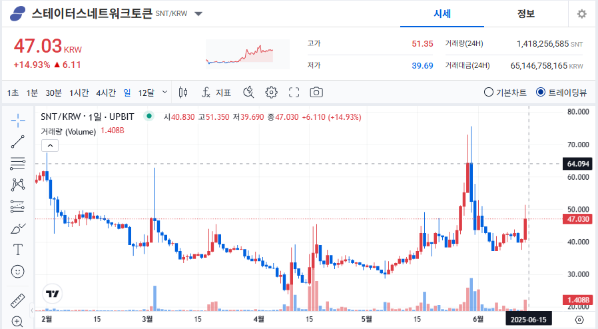Click the 65,146,758,165 KRW trade amount

pos(547,66)
